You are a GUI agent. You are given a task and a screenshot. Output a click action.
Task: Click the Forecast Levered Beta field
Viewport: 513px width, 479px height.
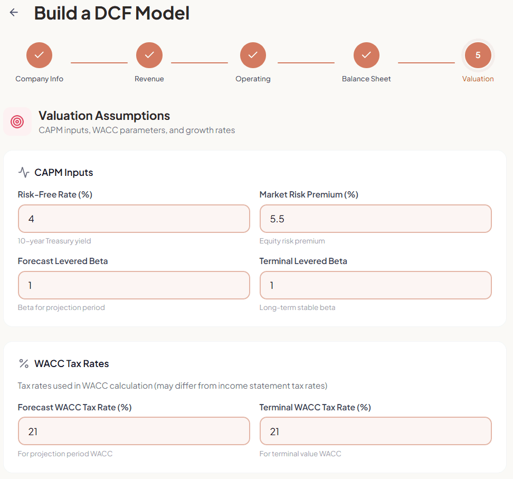(x=134, y=285)
